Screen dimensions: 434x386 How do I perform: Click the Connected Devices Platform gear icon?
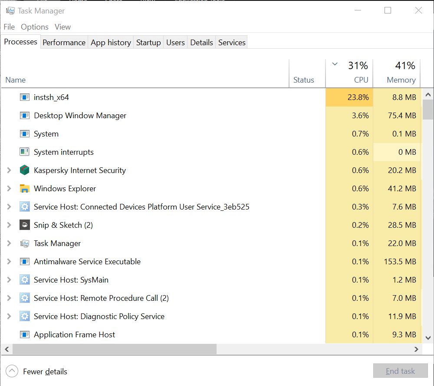click(25, 207)
